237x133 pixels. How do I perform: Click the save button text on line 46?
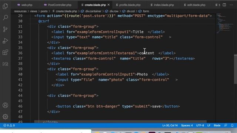click(156, 106)
